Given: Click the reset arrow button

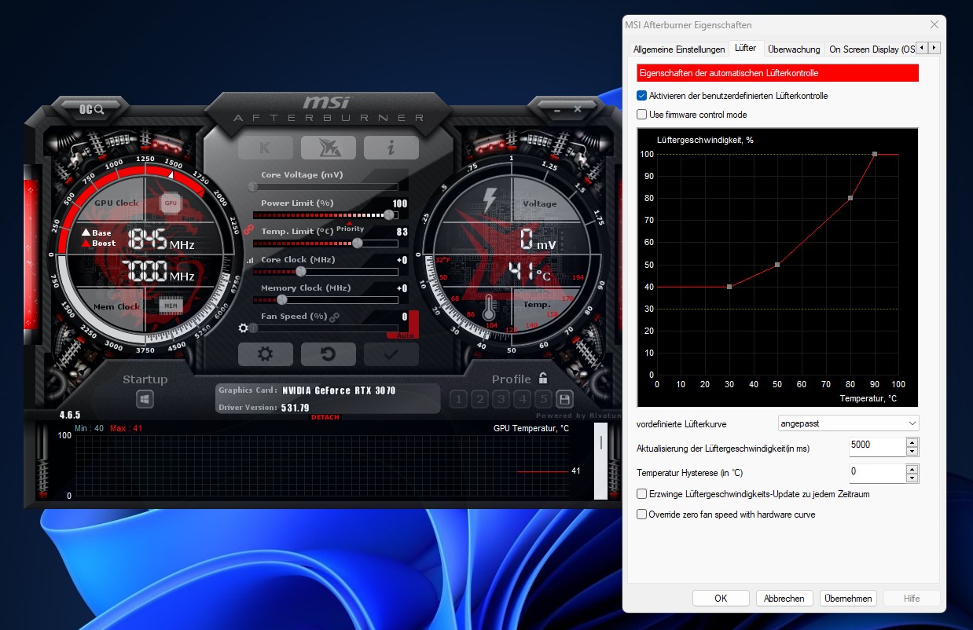Looking at the screenshot, I should click(328, 354).
